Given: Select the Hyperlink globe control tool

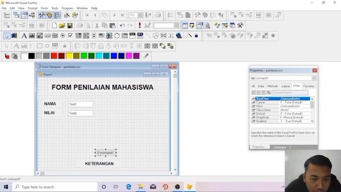Looking at the screenshot, I should point(179,36).
